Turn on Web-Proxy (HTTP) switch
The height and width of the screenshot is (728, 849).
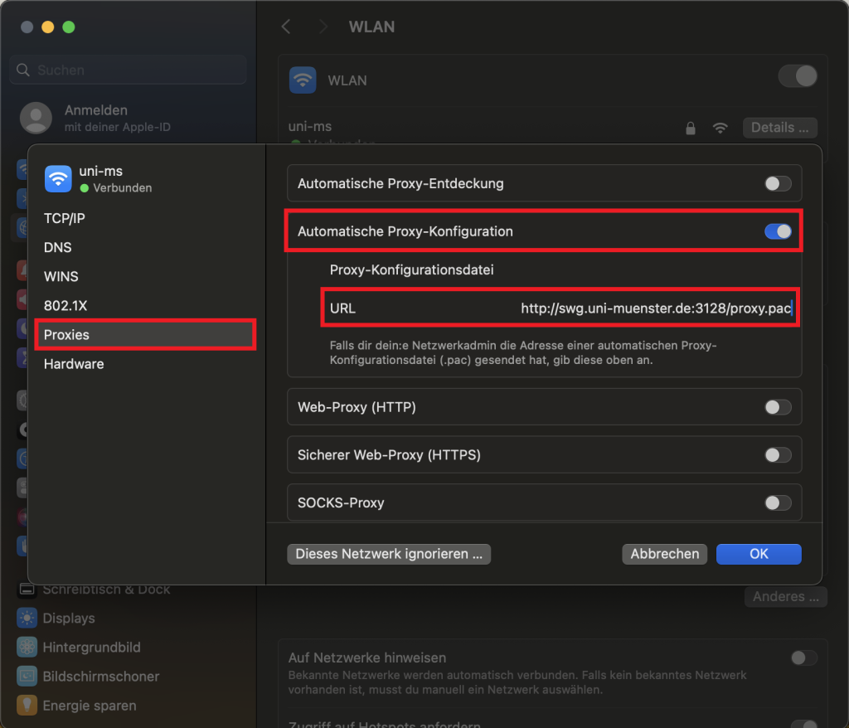tap(777, 407)
